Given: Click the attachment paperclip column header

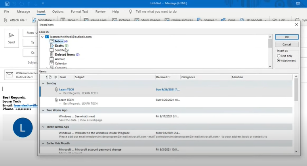Looking at the screenshot, I should point(55,77).
